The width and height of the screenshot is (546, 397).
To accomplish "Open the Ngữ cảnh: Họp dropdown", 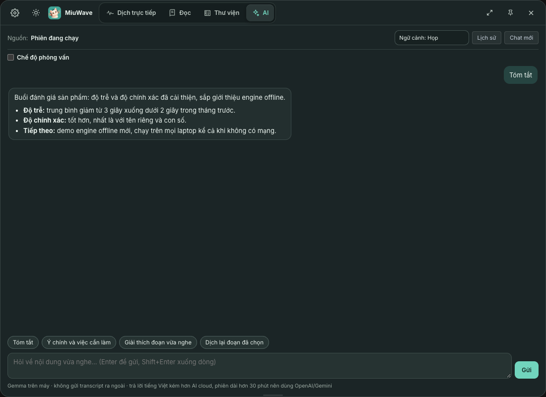I will [431, 38].
